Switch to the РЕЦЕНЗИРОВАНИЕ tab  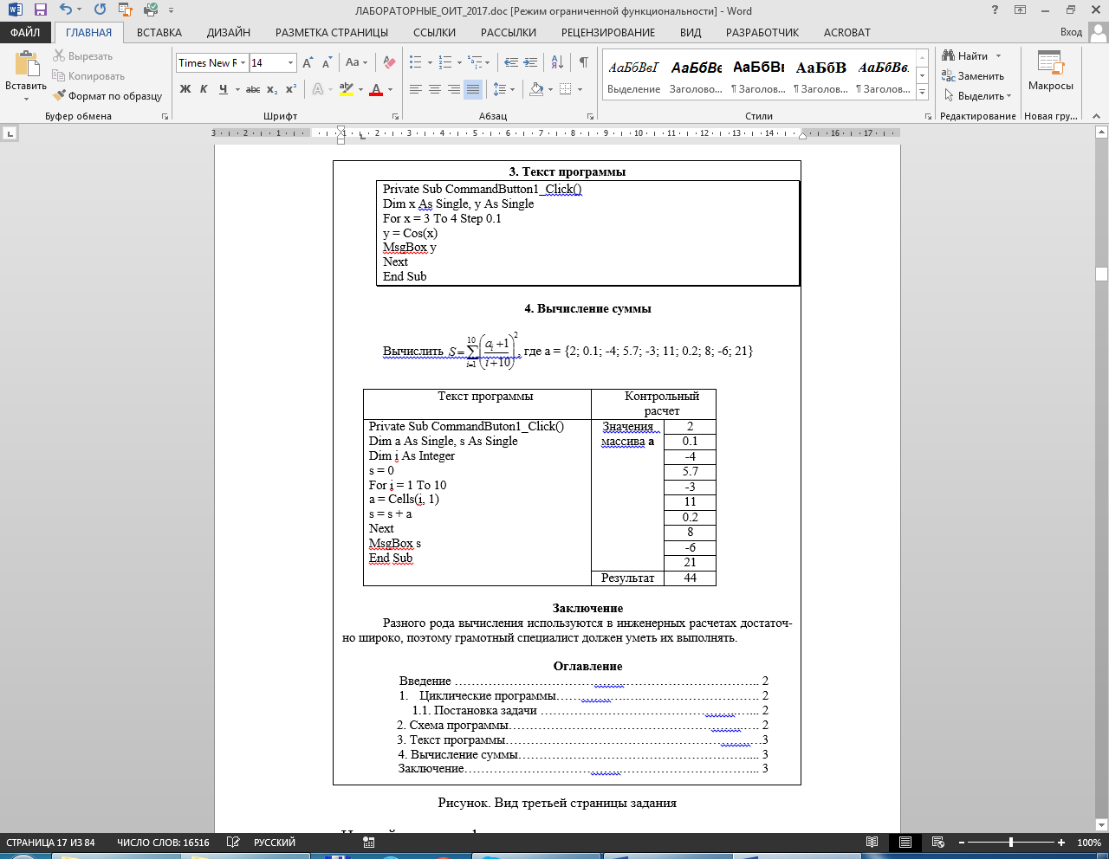tap(608, 32)
